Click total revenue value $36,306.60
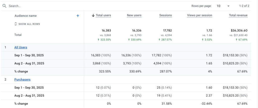258x108 pixels. click(238, 30)
